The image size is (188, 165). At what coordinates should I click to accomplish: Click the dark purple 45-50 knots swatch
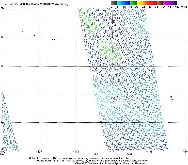(x=173, y=3)
